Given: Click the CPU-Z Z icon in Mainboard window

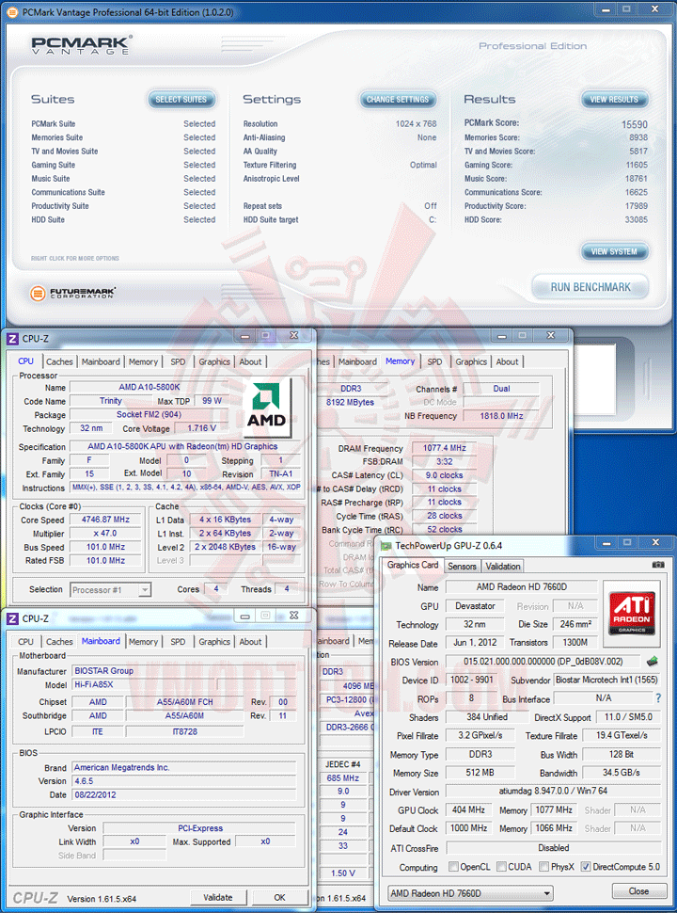Looking at the screenshot, I should point(12,619).
